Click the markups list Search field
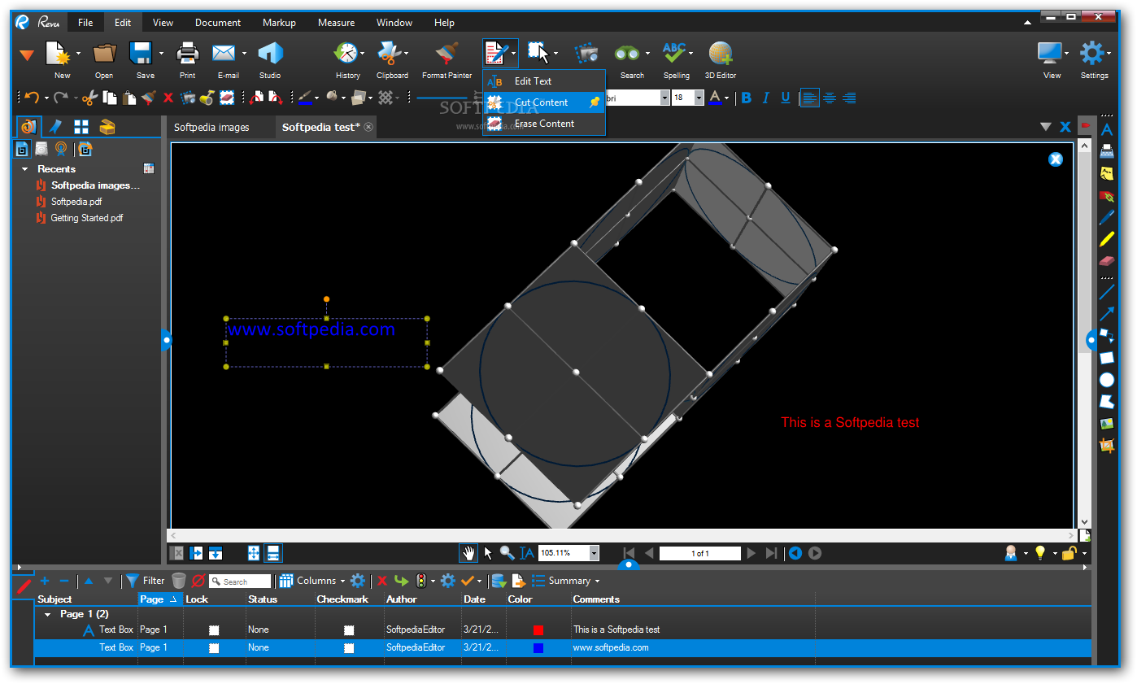This screenshot has width=1137, height=684. (240, 582)
